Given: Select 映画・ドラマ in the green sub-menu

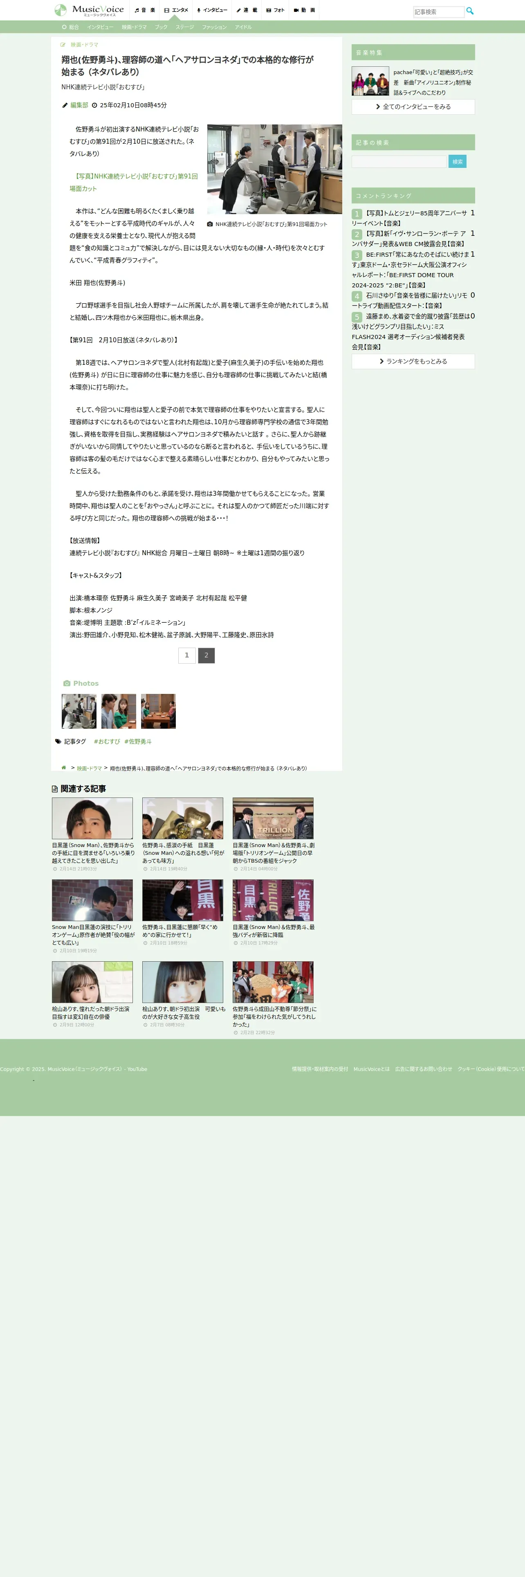Looking at the screenshot, I should pos(134,27).
